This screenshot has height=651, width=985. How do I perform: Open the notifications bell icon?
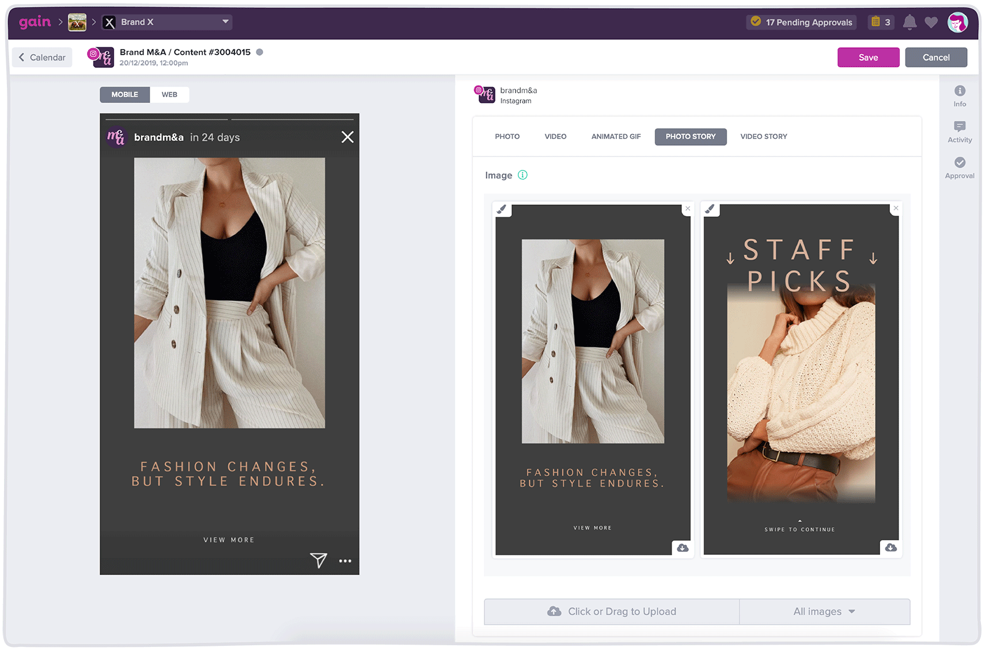pos(910,22)
